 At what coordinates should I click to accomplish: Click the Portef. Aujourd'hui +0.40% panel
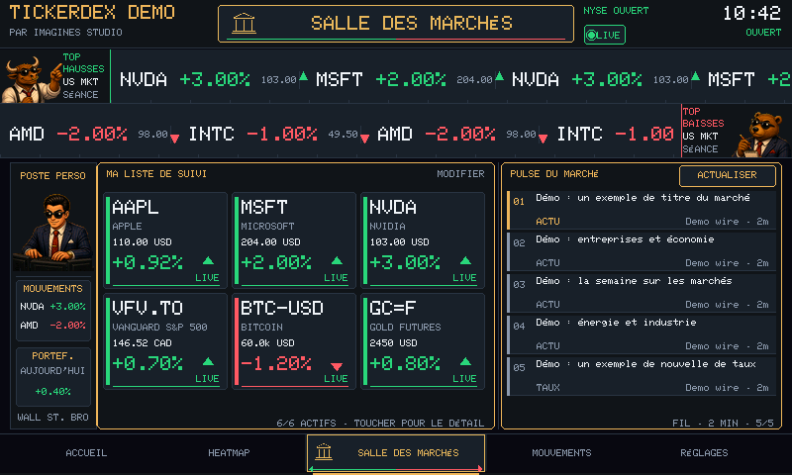53,377
